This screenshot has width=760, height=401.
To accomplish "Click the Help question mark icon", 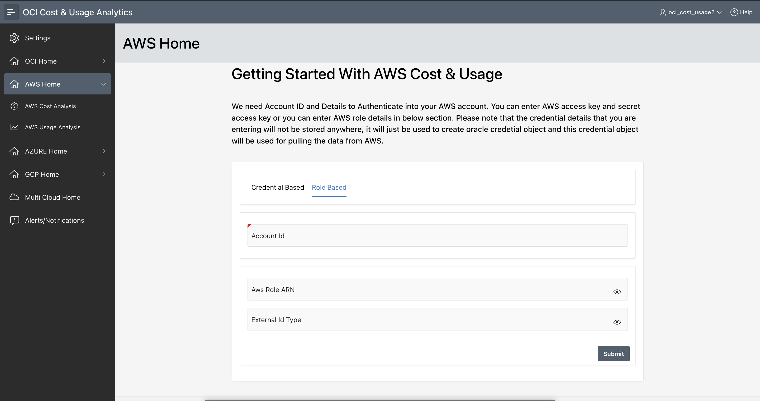I will 734,12.
